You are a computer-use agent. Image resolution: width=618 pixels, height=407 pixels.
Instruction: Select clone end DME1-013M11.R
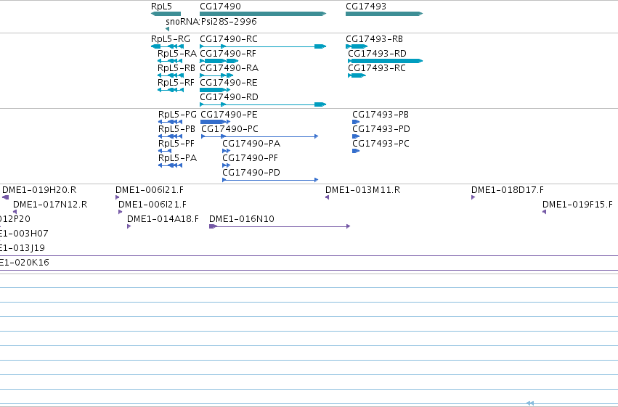click(x=362, y=190)
